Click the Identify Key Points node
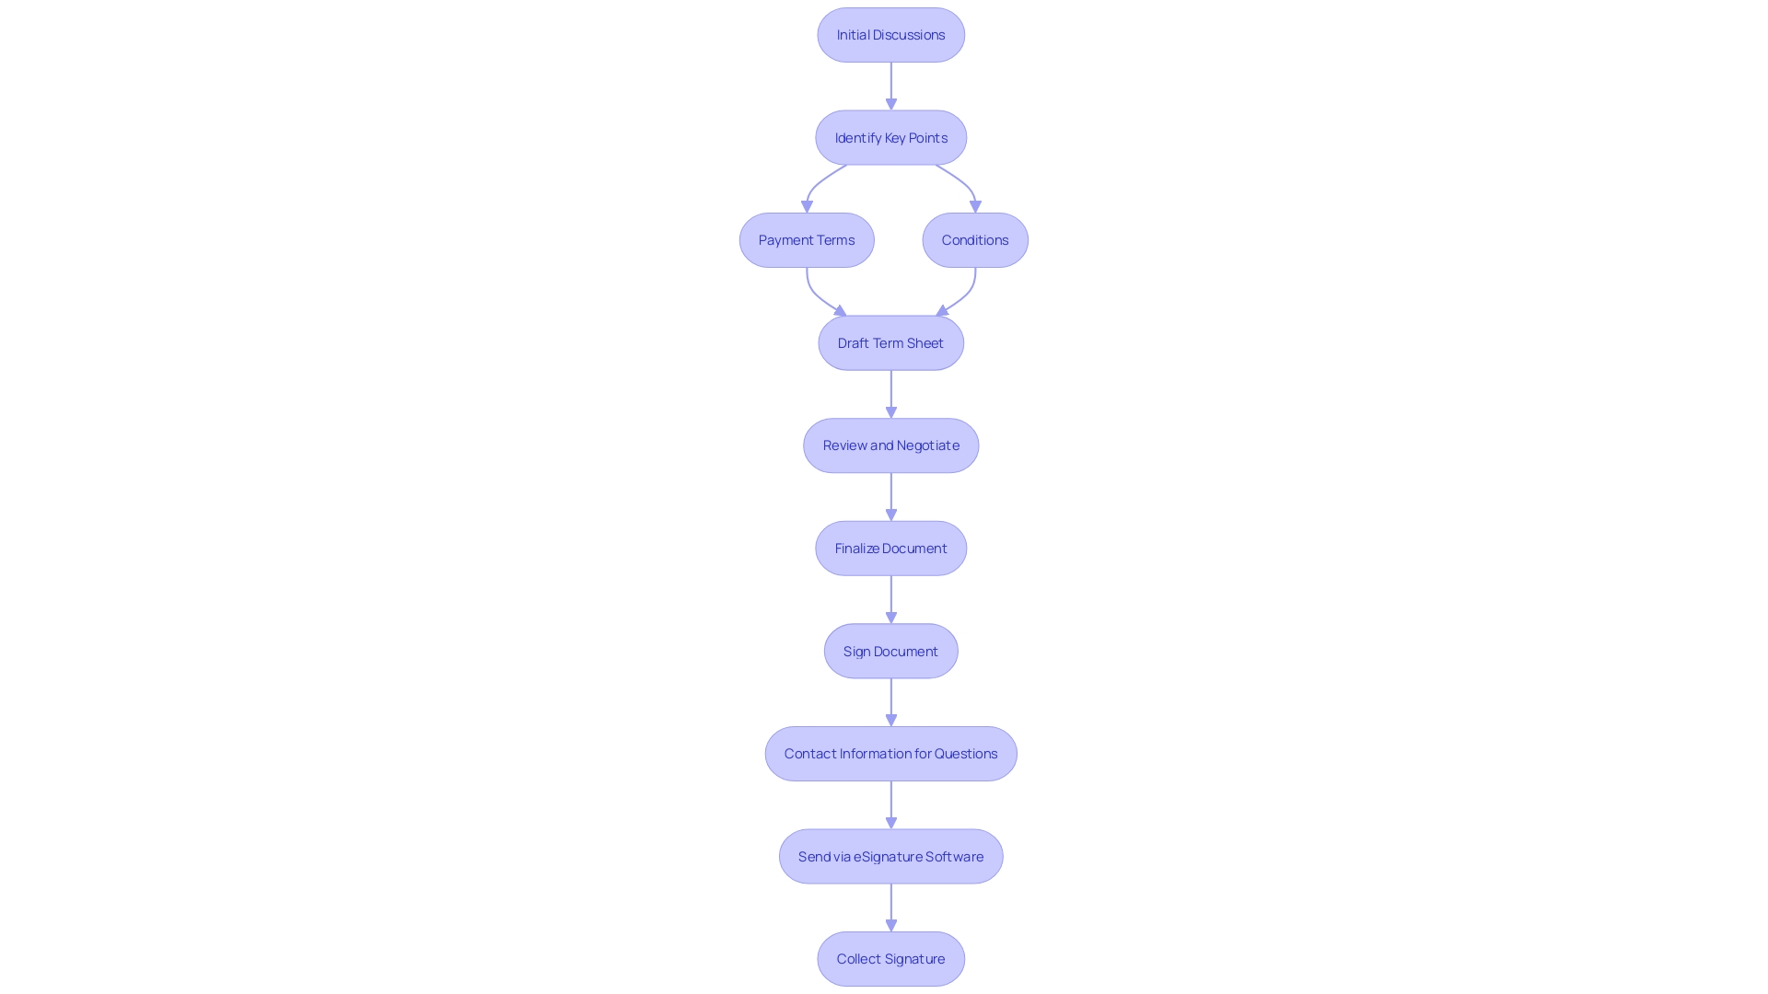The width and height of the screenshot is (1768, 994). pos(890,137)
